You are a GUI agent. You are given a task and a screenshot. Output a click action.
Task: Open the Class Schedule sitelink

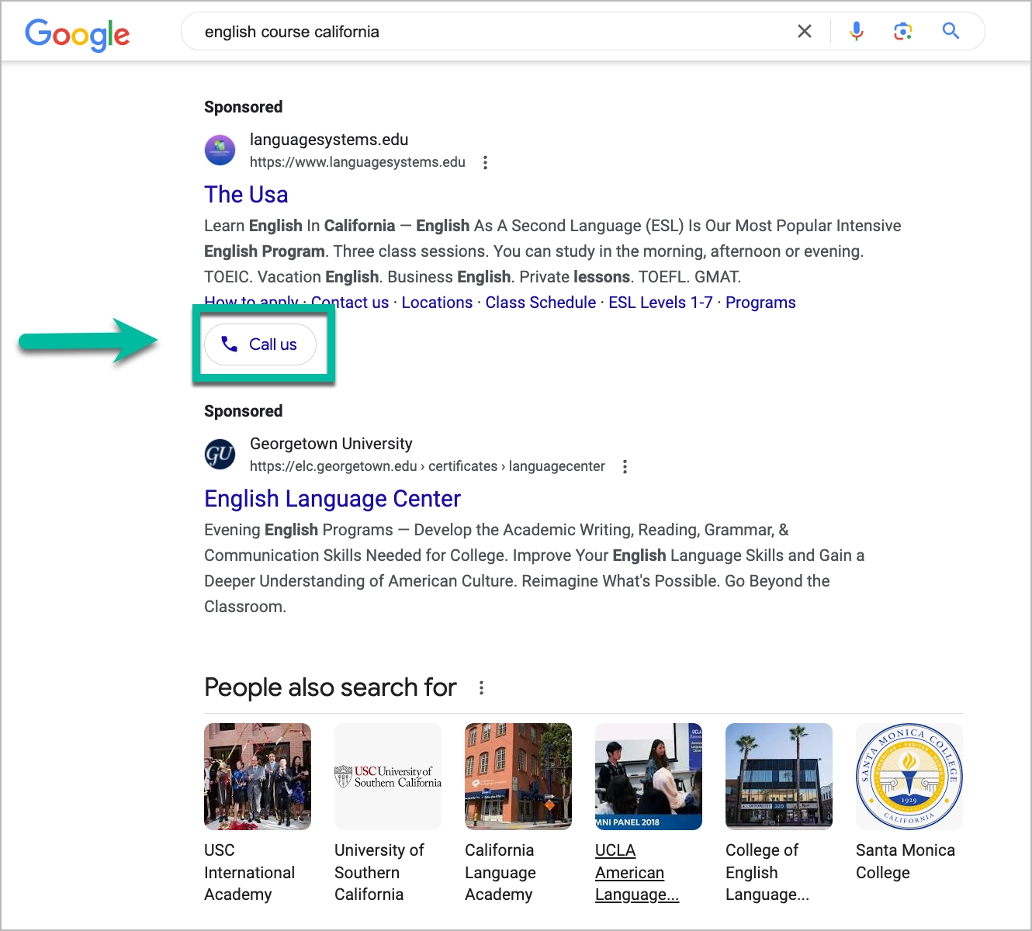540,302
